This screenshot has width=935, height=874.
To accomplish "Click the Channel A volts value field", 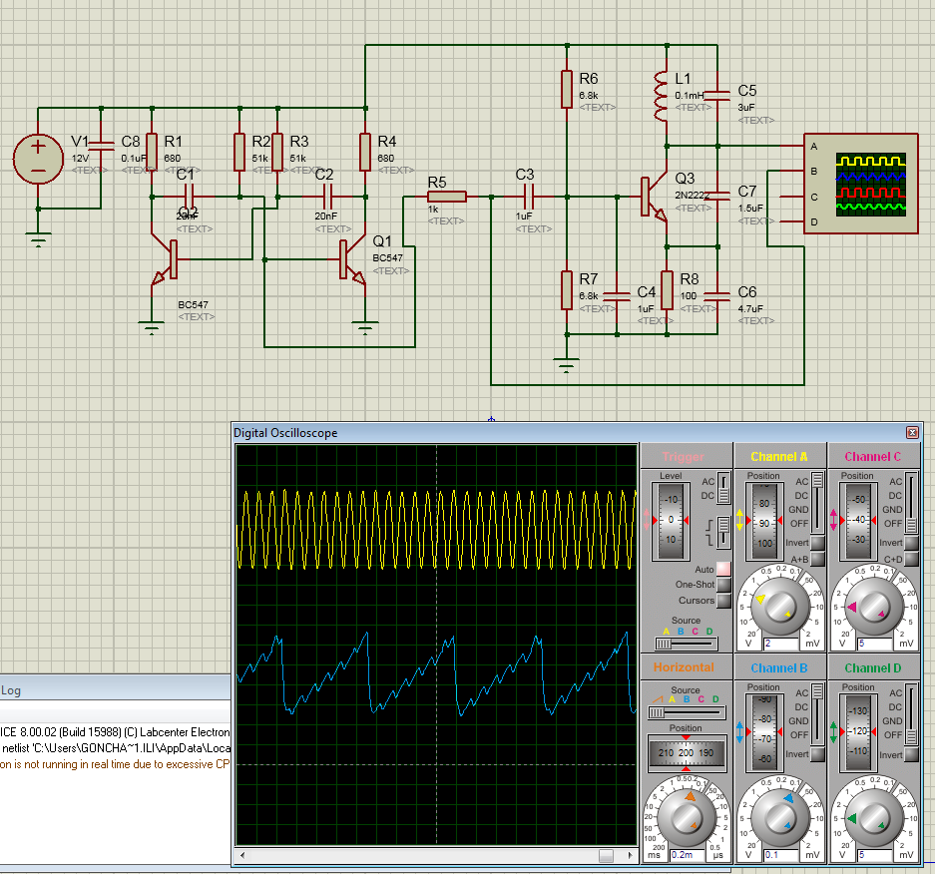I will (x=779, y=645).
